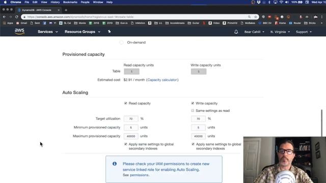Image resolution: width=326 pixels, height=183 pixels.
Task: Click the pin shortcut icon in AWS navbar
Action: pyautogui.click(x=110, y=32)
